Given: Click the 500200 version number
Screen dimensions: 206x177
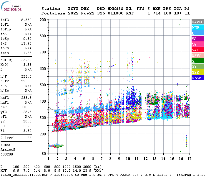Looking at the screenshot, I should click(7, 154).
